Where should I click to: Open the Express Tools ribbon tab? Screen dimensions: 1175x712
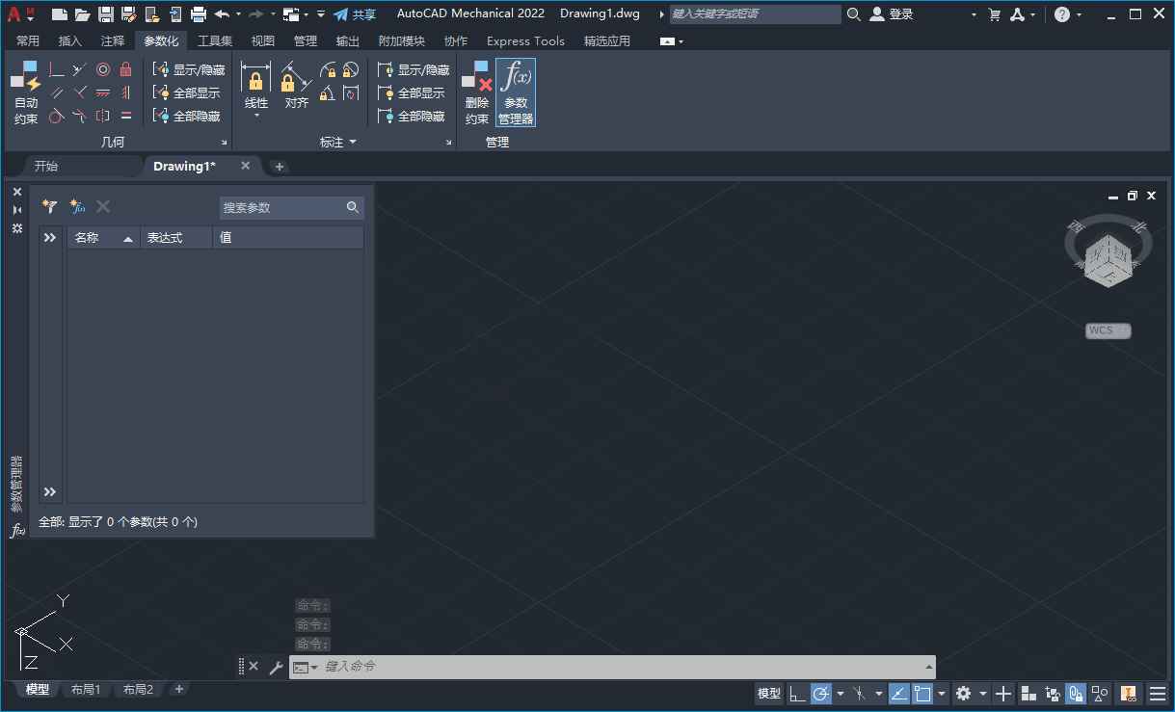525,40
